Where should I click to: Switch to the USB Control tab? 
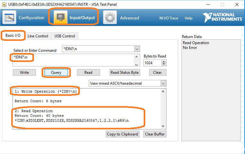(x=64, y=36)
